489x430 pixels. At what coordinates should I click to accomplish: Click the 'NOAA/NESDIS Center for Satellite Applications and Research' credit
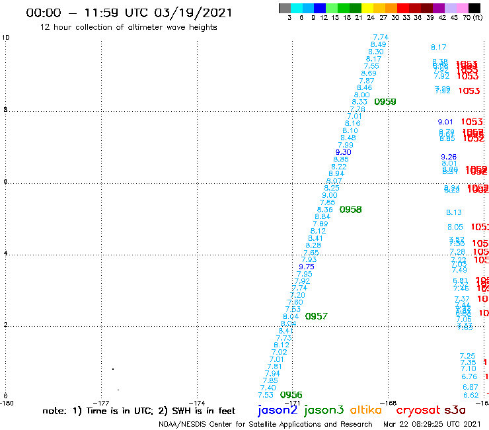click(266, 424)
